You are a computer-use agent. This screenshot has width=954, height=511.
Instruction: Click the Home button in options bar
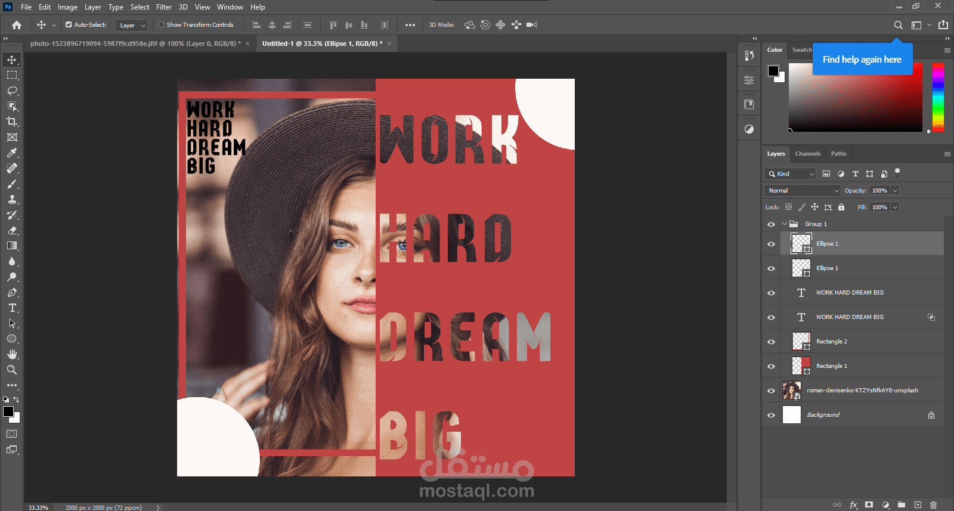[17, 25]
